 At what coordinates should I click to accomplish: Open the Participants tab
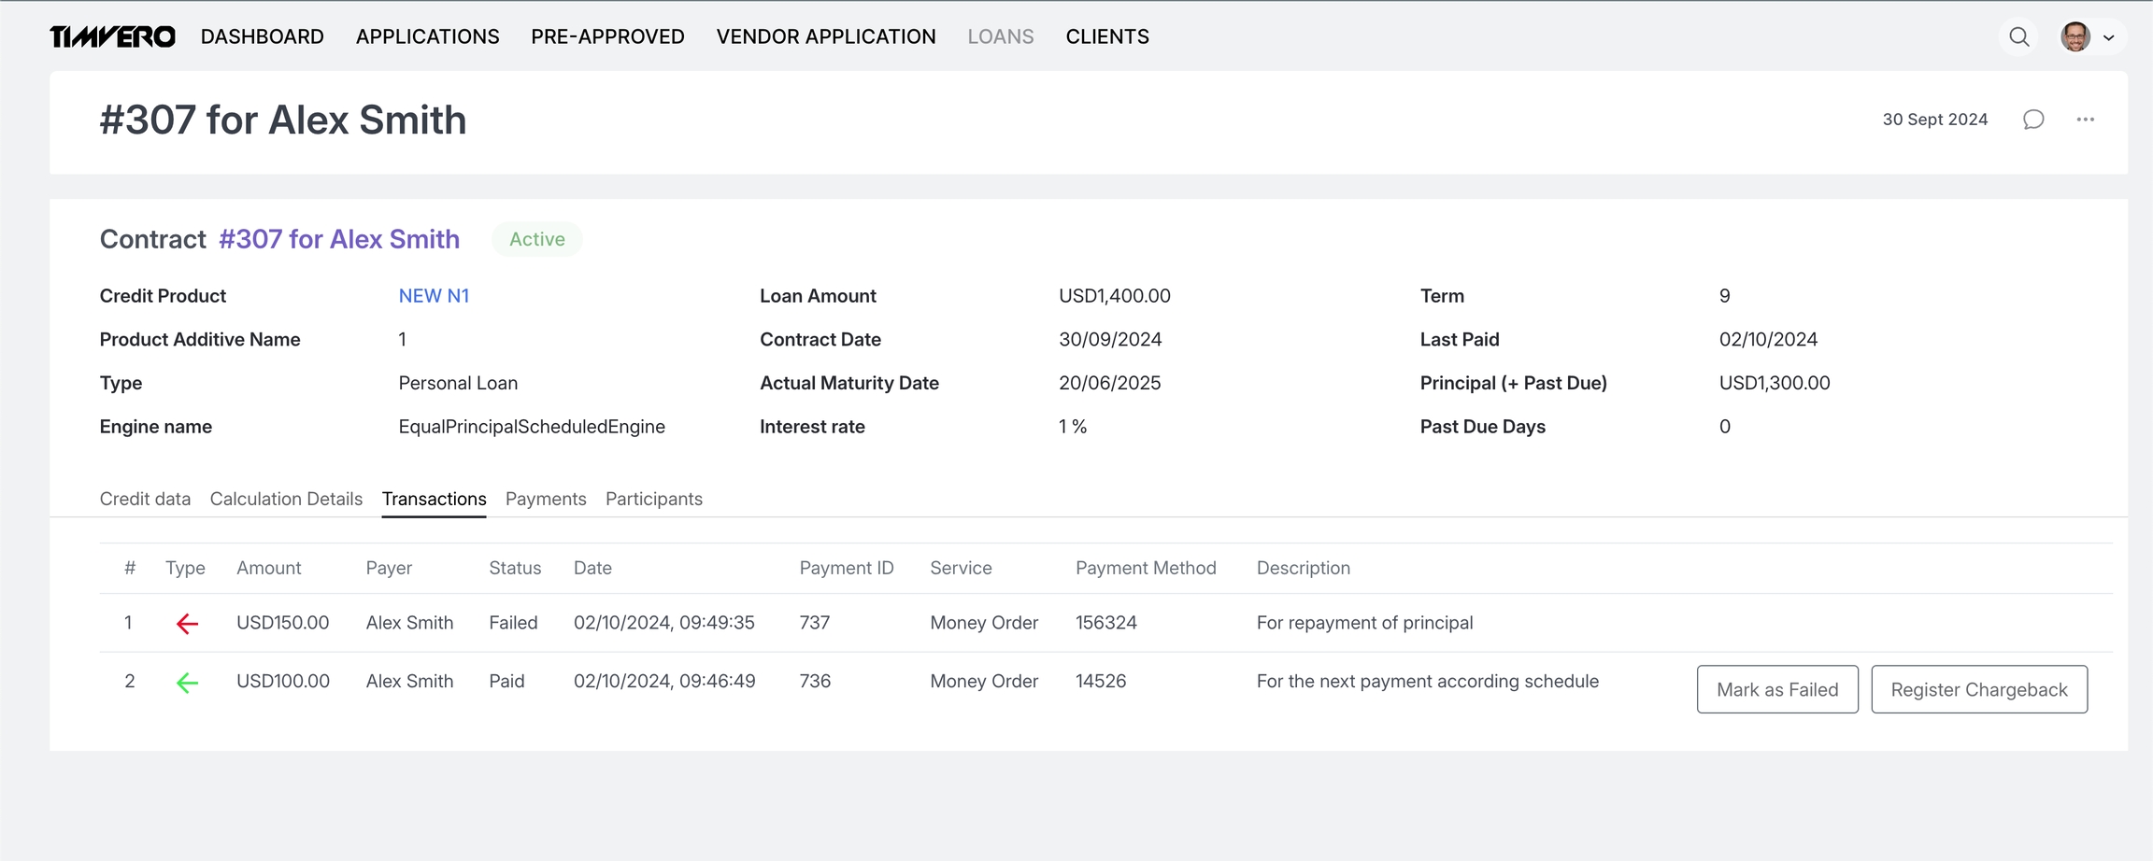pyautogui.click(x=653, y=499)
